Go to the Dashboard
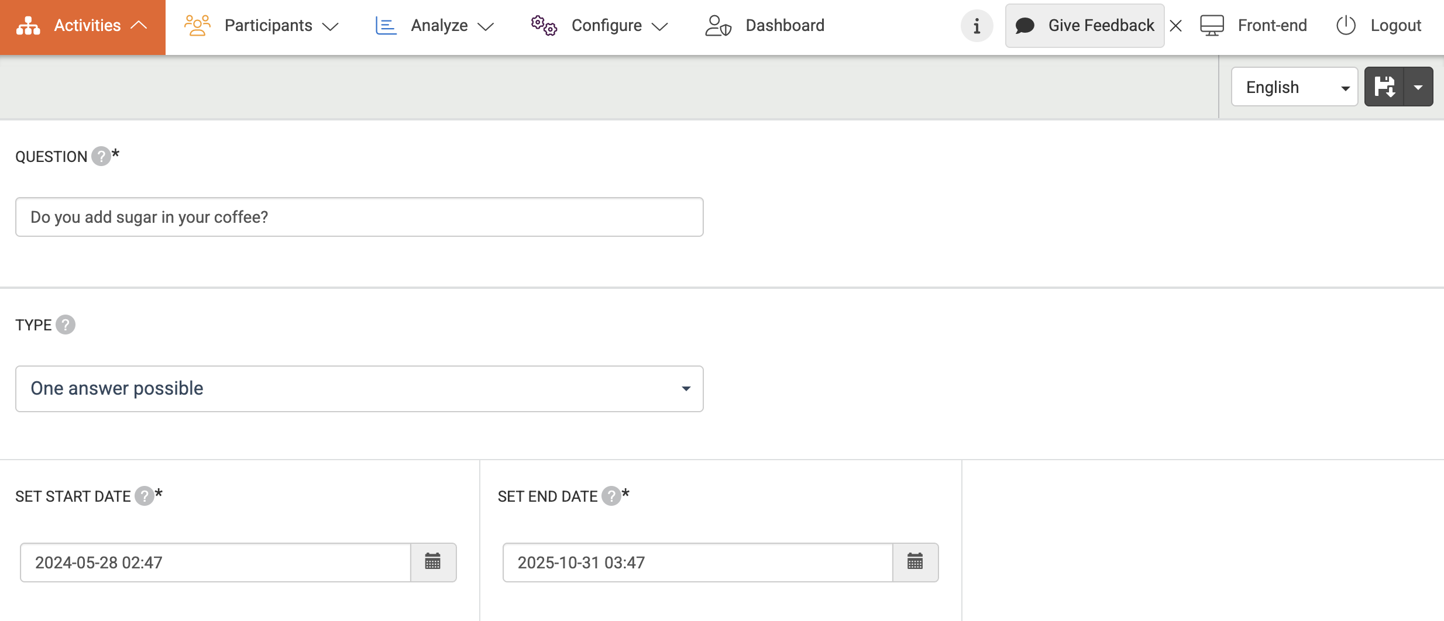Image resolution: width=1444 pixels, height=621 pixels. [x=765, y=26]
